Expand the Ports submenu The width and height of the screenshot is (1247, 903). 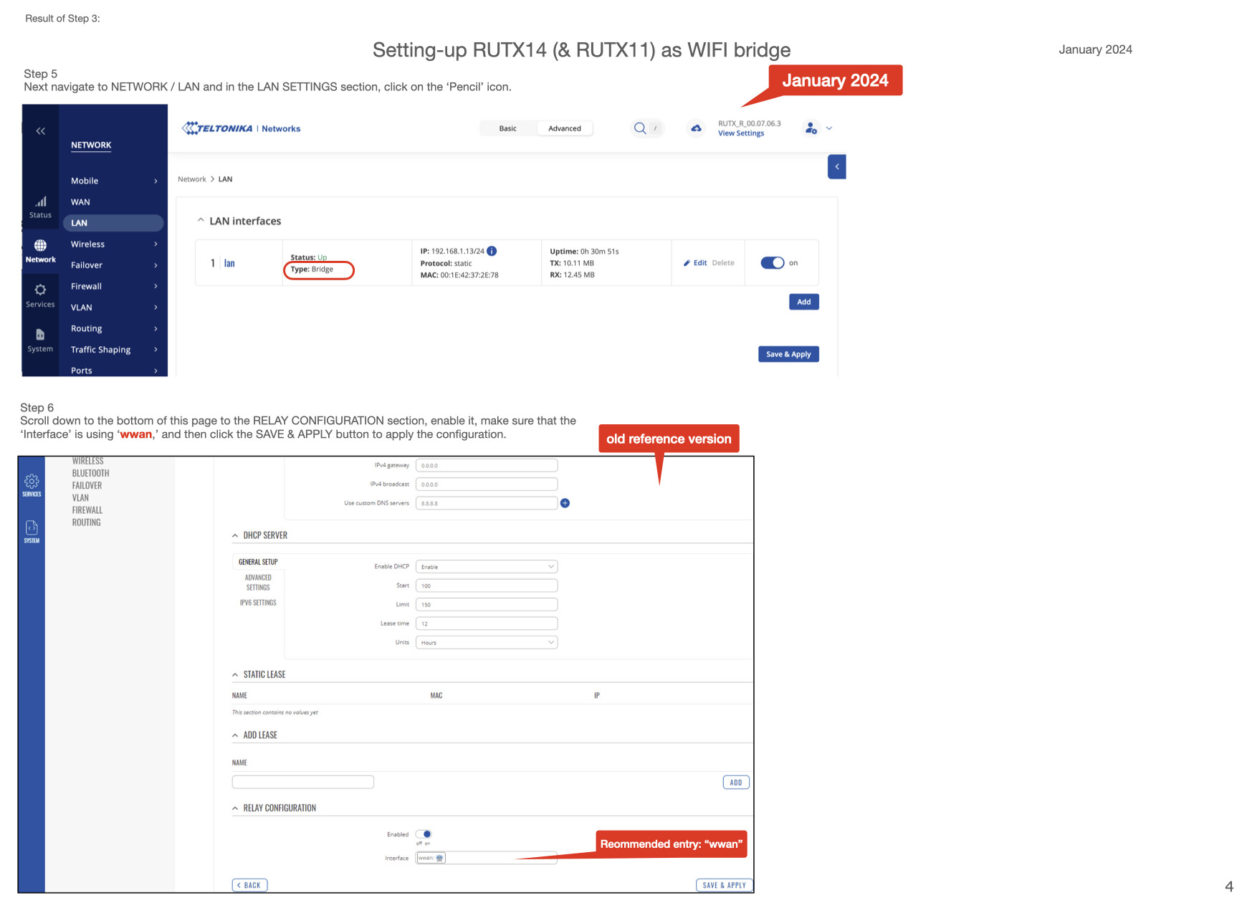click(114, 371)
